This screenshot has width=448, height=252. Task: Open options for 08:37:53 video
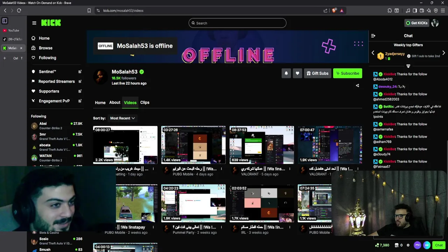click(x=289, y=169)
